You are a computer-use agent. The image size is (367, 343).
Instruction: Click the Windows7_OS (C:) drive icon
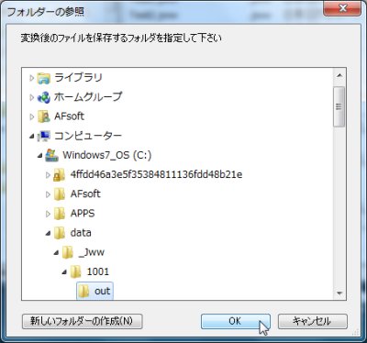(51, 156)
